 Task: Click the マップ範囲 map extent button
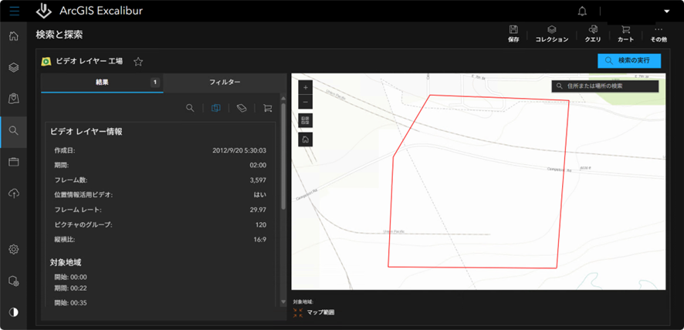316,312
